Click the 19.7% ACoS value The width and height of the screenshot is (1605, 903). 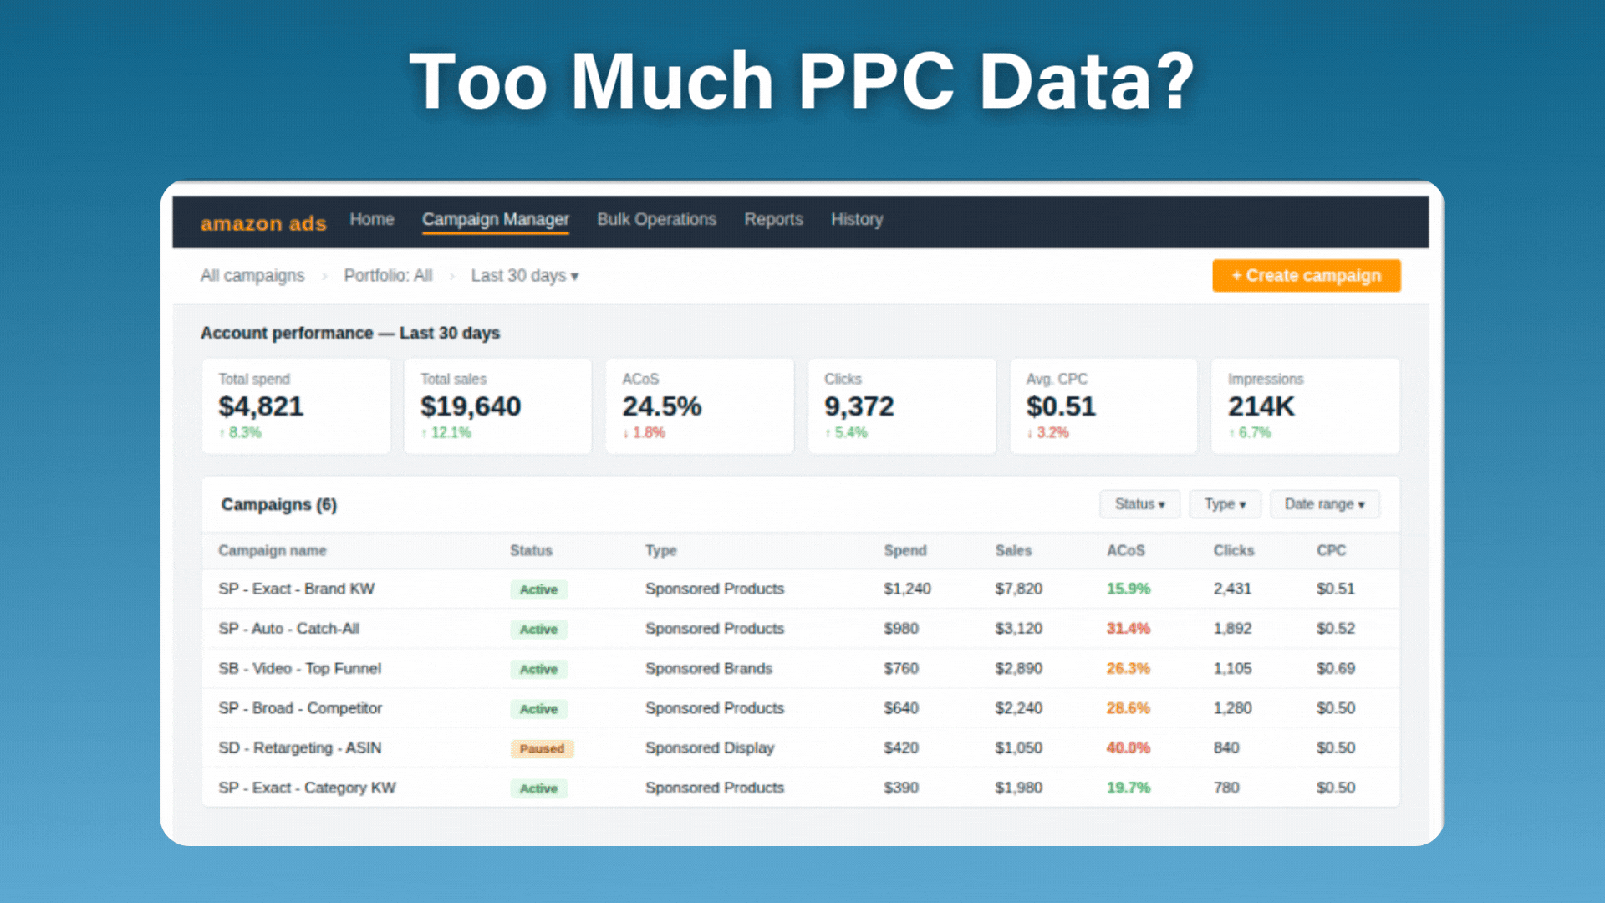[1129, 788]
